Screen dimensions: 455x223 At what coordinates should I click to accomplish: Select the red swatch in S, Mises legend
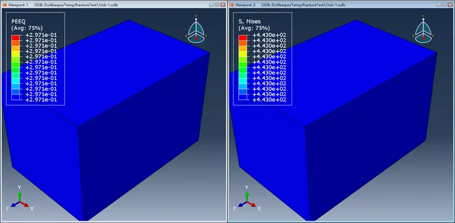coord(242,38)
